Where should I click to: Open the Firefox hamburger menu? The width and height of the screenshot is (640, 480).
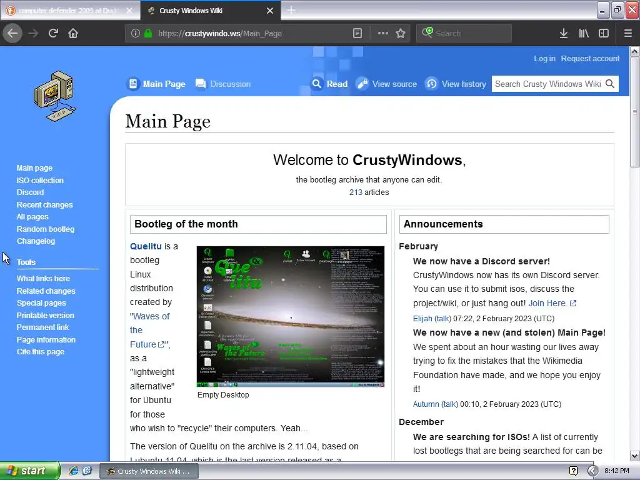click(627, 34)
